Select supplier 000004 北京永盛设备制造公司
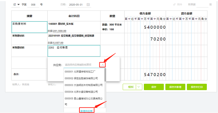The image size is (218, 113). (x=84, y=92)
